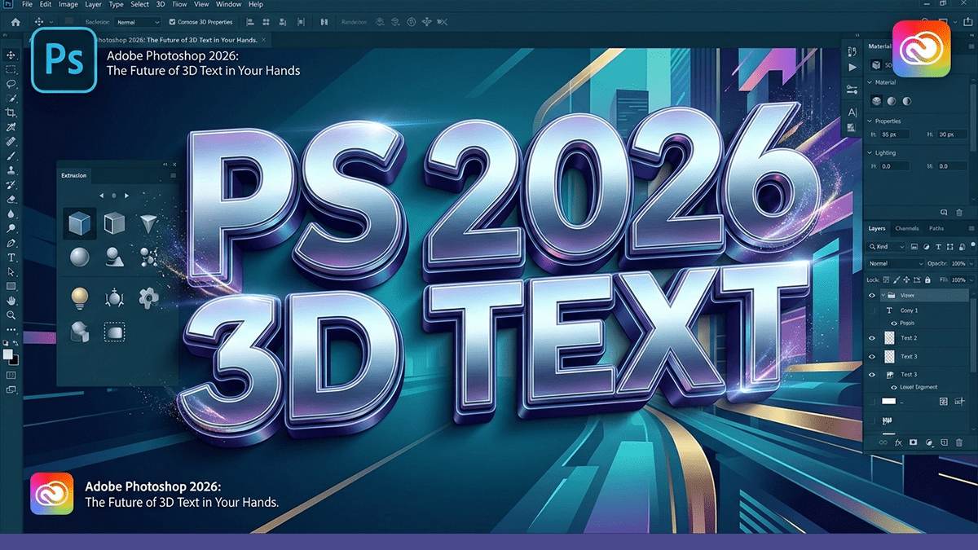
Task: Hide the Test 2 layer with its eye
Action: pos(871,338)
